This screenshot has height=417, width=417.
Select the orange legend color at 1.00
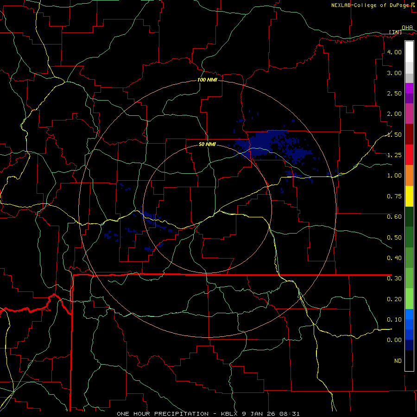pos(409,176)
